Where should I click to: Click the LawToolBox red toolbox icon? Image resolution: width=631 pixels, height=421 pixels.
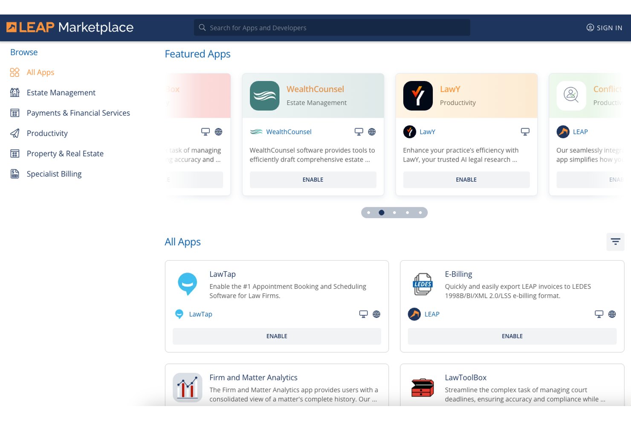click(423, 387)
